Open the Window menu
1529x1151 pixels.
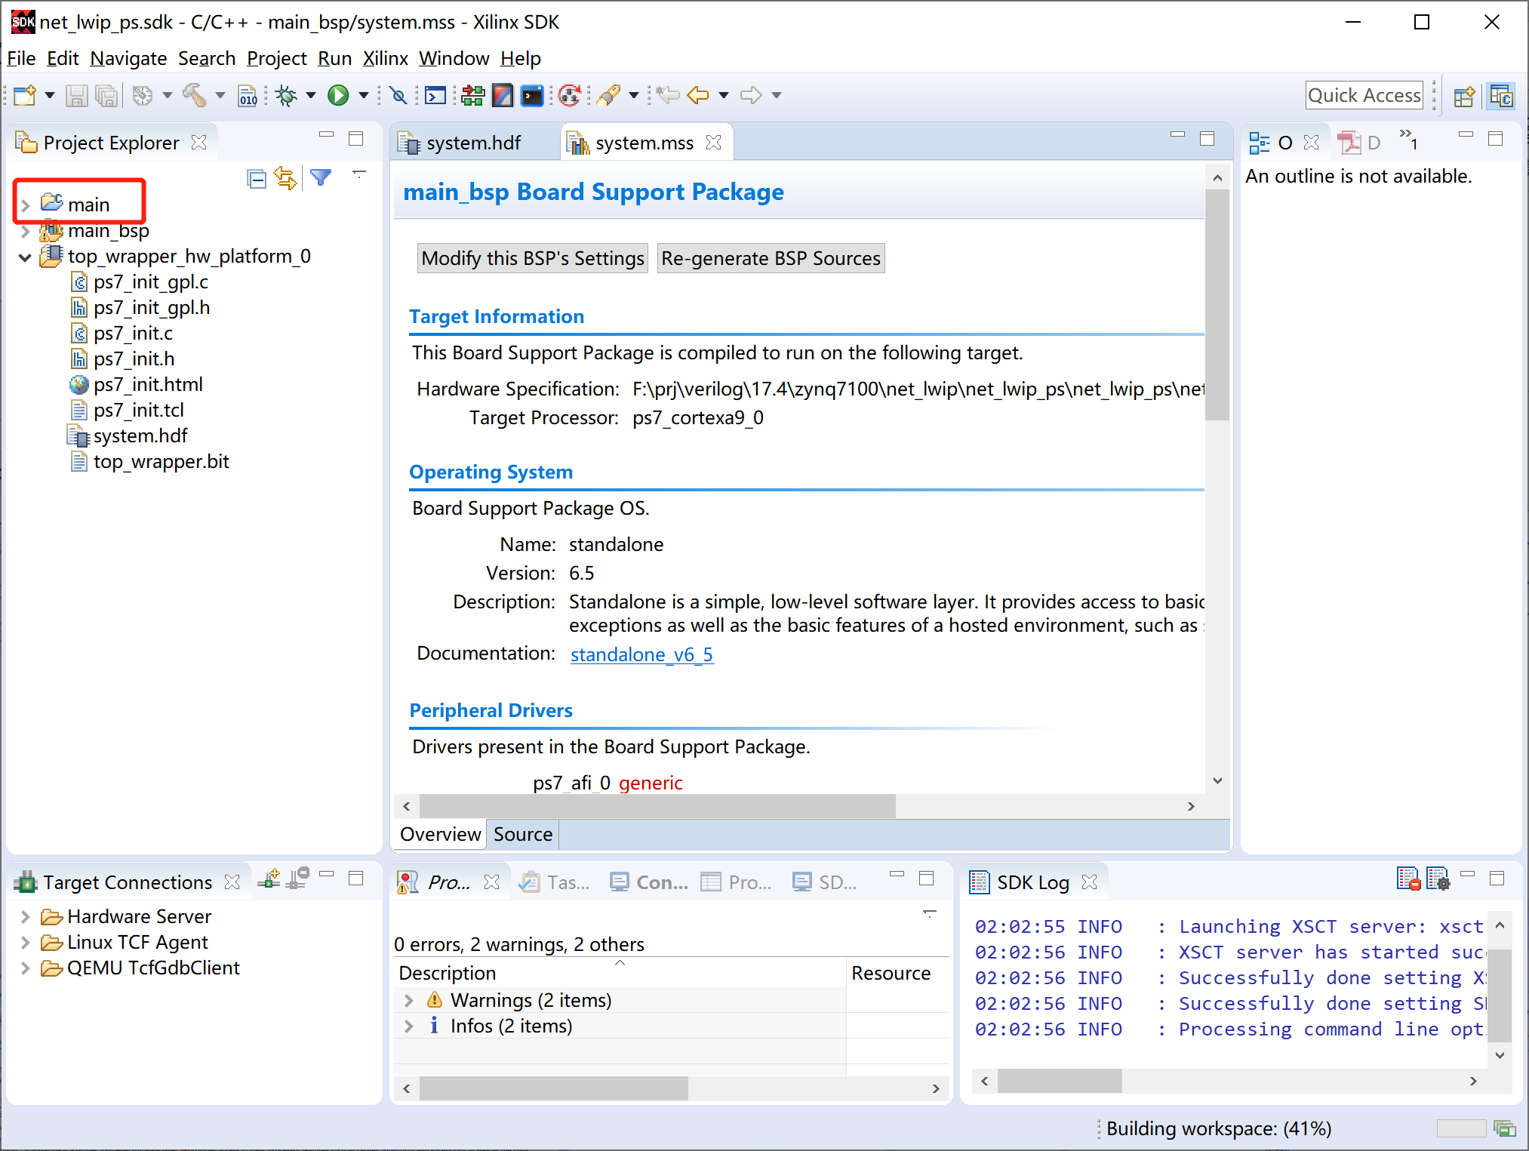454,59
